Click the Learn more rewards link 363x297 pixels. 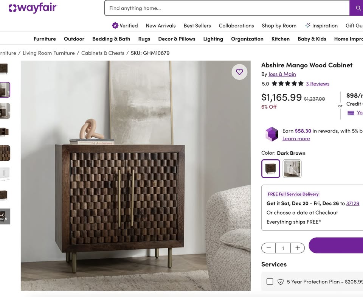[296, 138]
